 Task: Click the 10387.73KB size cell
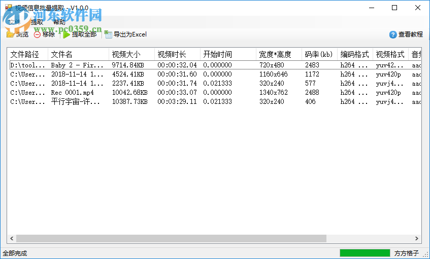(130, 101)
